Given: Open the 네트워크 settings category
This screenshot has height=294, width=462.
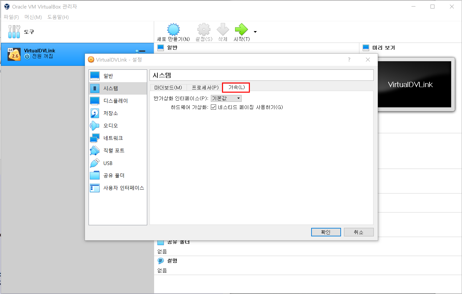Looking at the screenshot, I should click(x=118, y=138).
